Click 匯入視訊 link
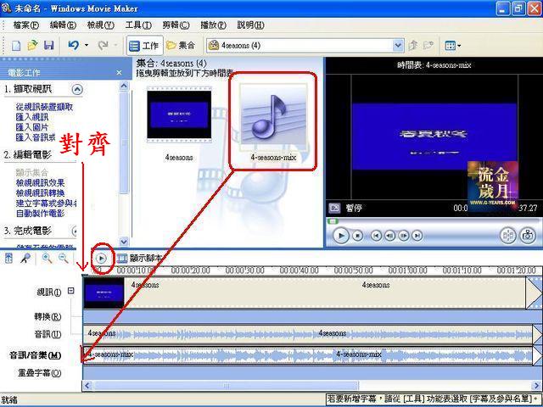543x407 pixels. point(32,117)
